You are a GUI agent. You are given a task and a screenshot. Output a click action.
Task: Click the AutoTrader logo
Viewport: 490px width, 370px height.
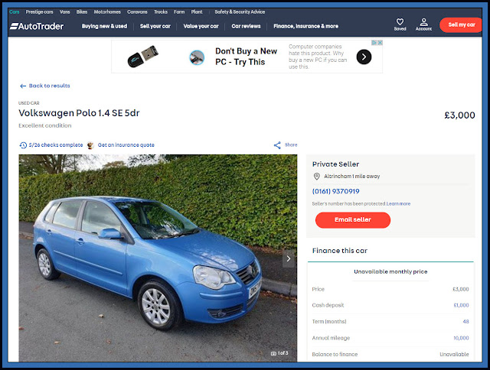point(37,26)
